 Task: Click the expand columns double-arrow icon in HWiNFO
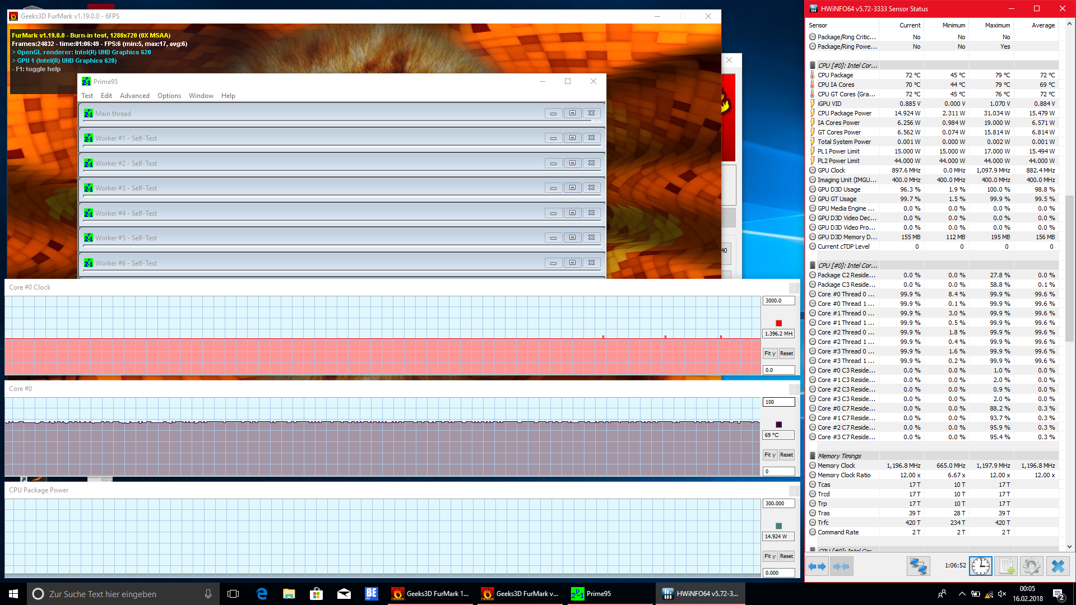pos(817,566)
